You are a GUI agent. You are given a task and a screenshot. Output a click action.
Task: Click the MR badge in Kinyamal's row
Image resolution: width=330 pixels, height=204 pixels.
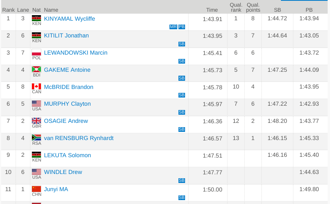point(173,27)
